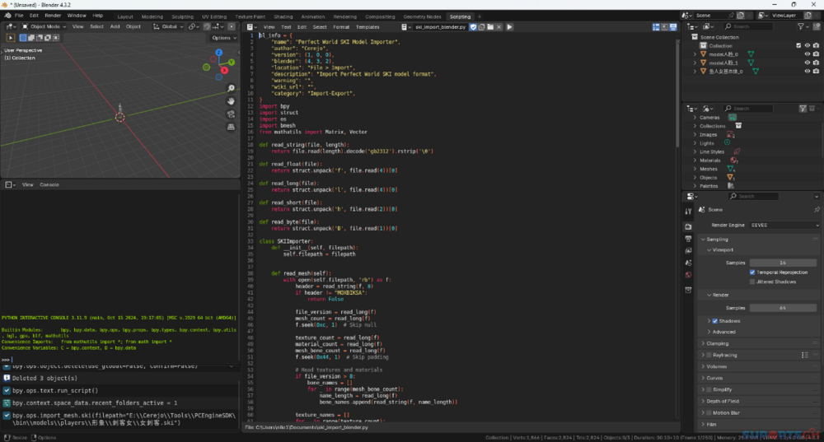Open the World properties tab icon

pos(688,275)
